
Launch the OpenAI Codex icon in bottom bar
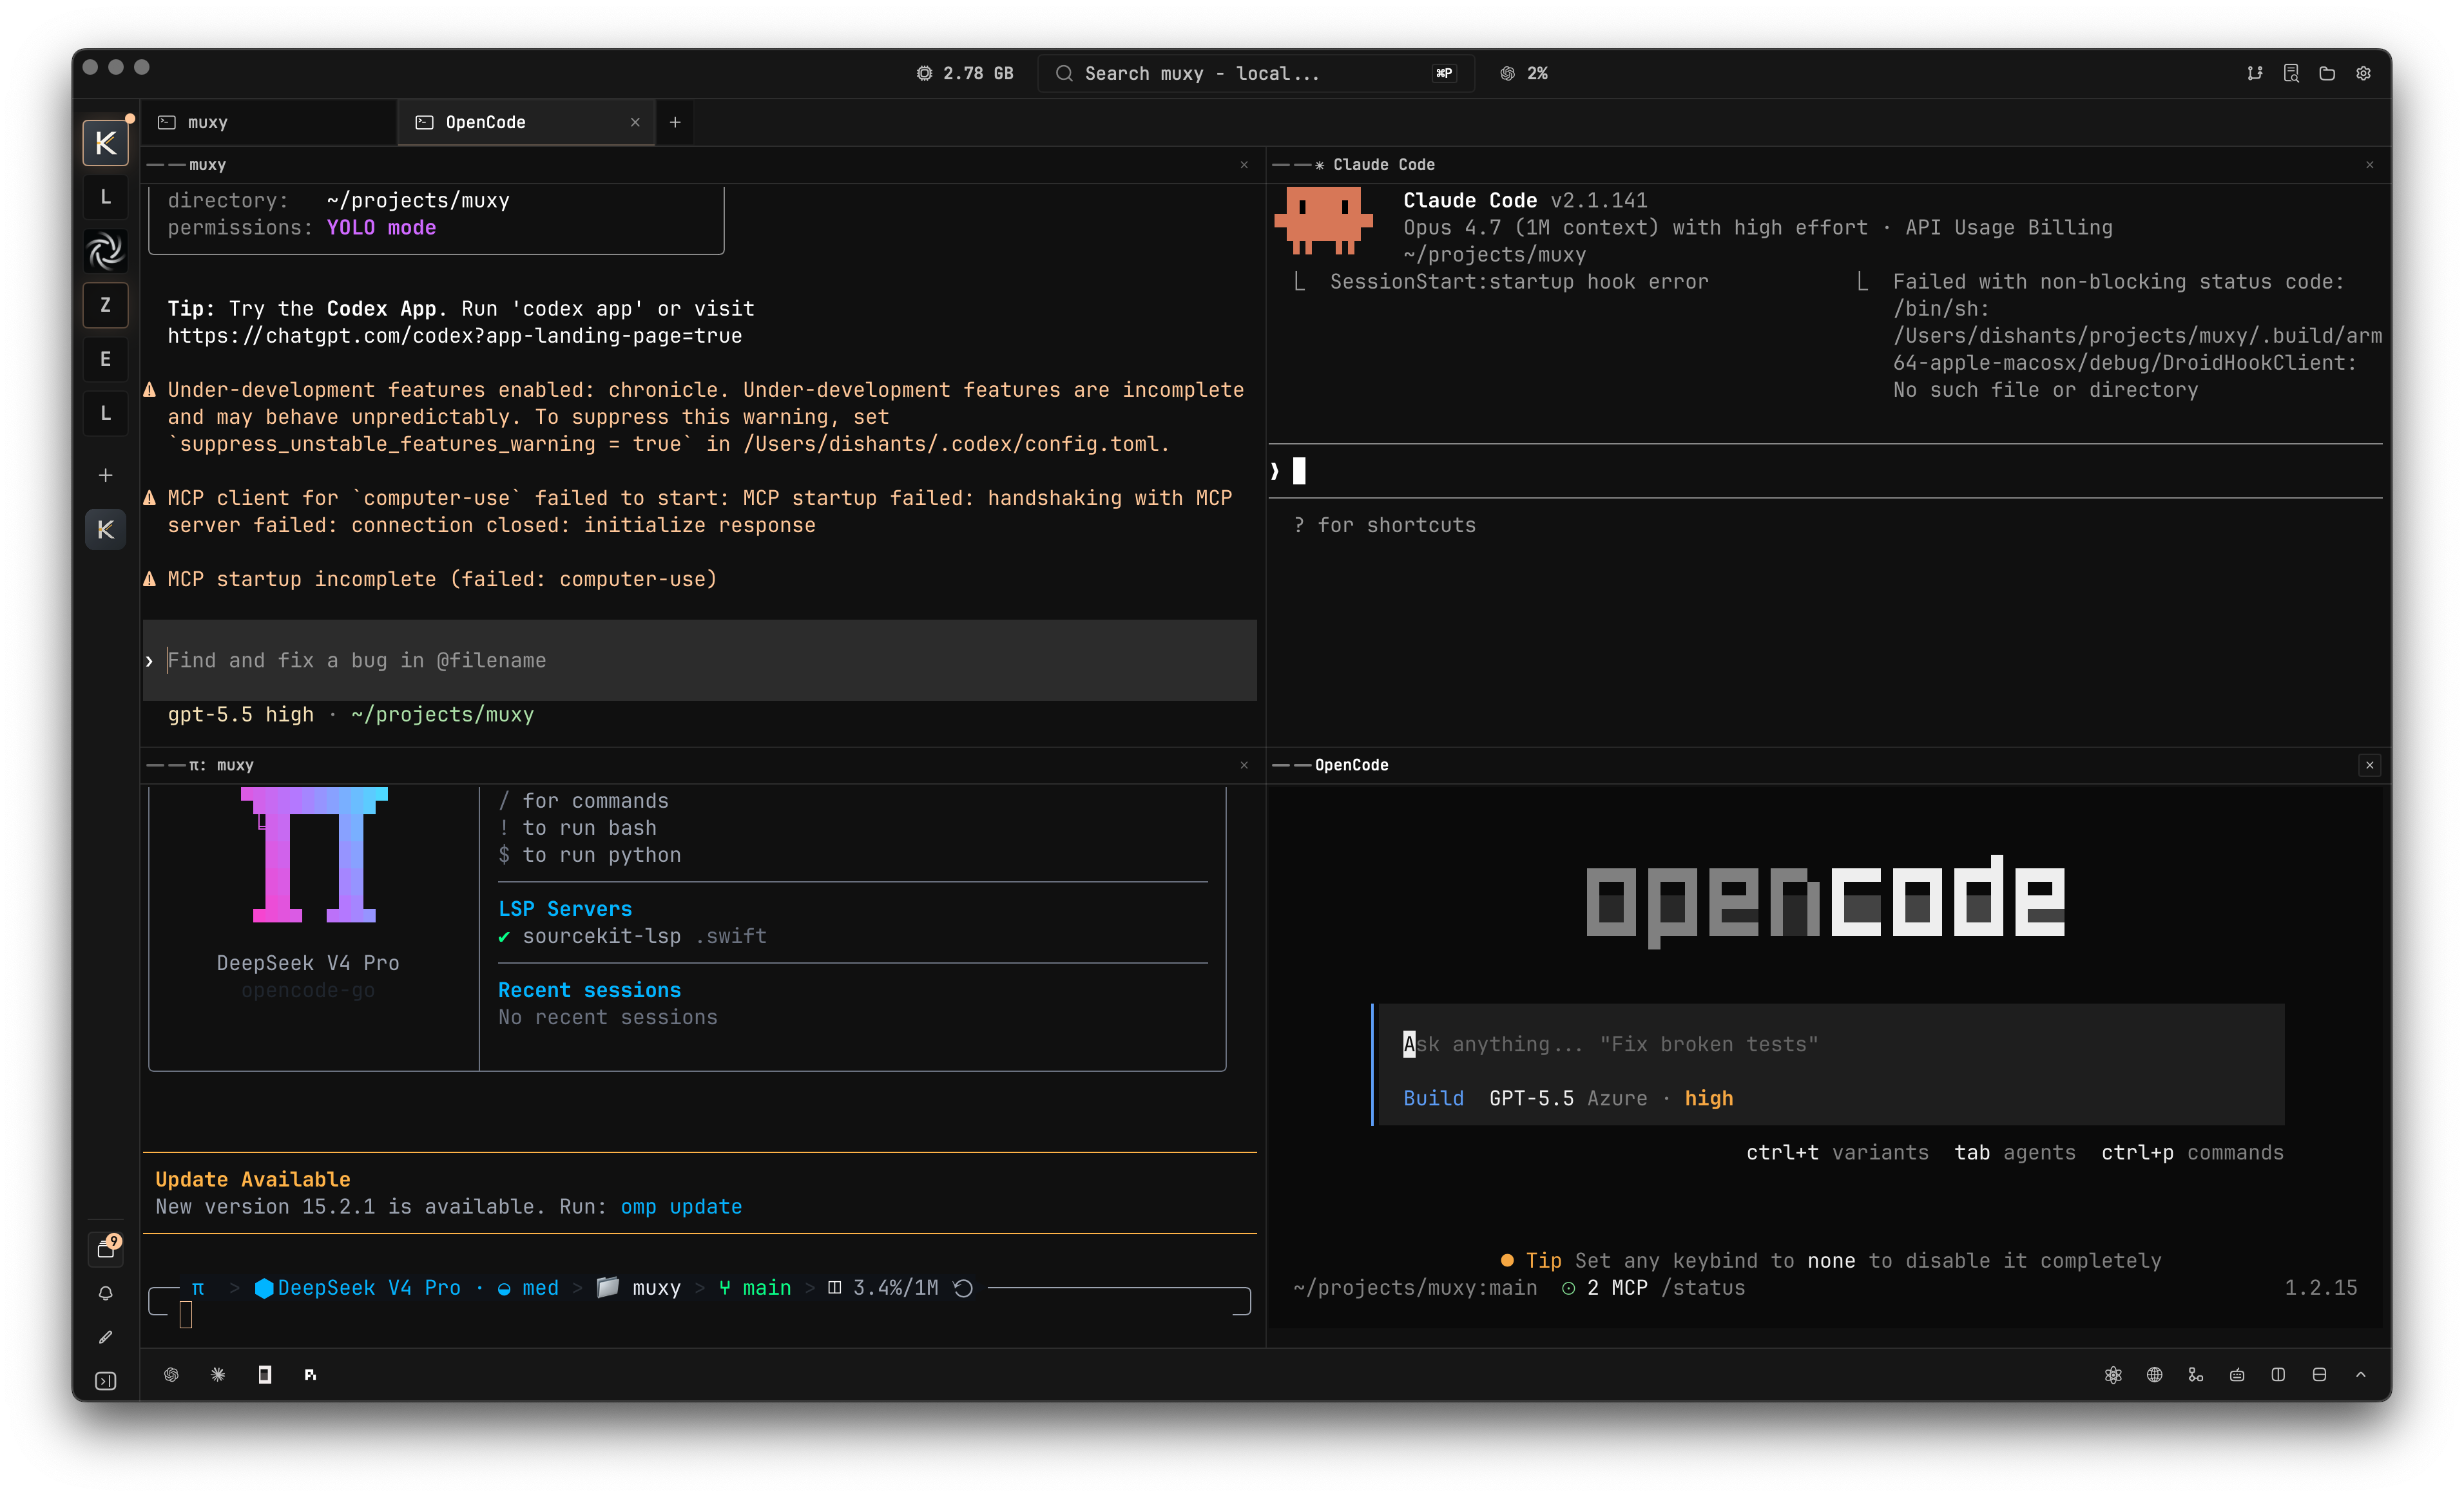click(171, 1375)
